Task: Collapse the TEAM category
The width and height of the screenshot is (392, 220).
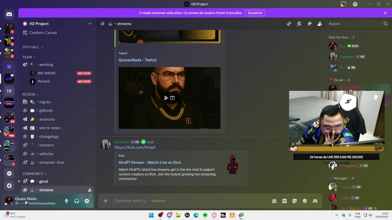Action: click(29, 57)
